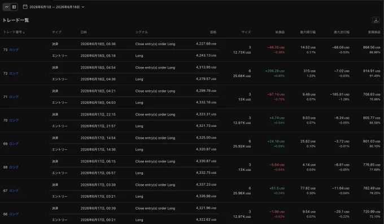Select net profit +4.74 USD
Viewport: 384px width, 224px height.
pyautogui.click(x=277, y=118)
